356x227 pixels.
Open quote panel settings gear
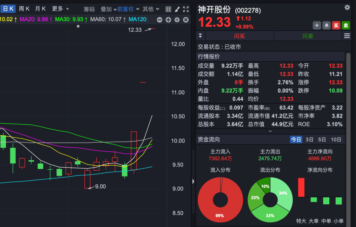point(347,7)
